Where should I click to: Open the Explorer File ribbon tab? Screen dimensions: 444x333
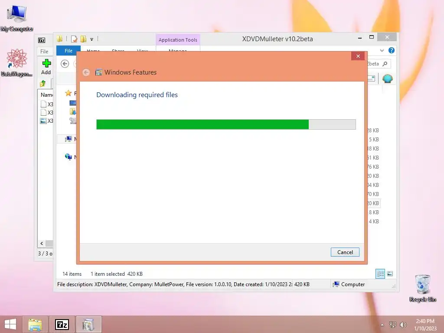tap(68, 51)
